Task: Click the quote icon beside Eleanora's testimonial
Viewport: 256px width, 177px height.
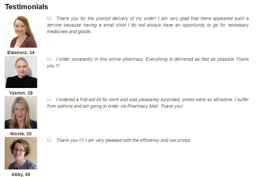Action: (x=49, y=18)
